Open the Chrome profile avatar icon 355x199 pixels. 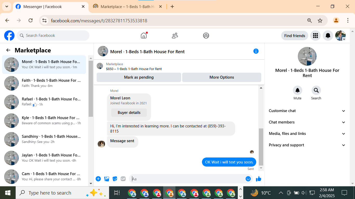pos(336,20)
